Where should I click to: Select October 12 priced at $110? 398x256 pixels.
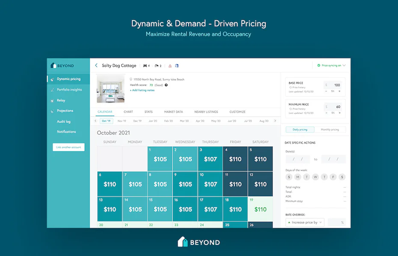261,184
